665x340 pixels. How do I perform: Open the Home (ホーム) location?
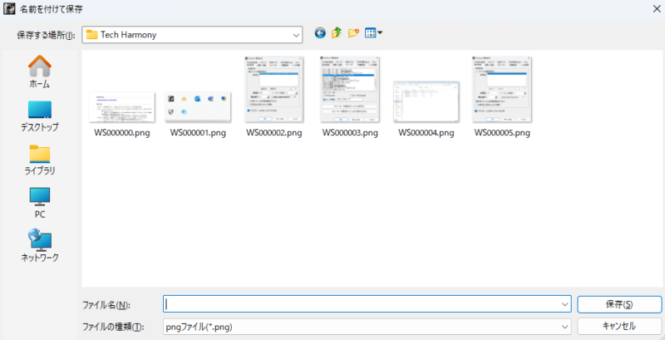pos(40,70)
